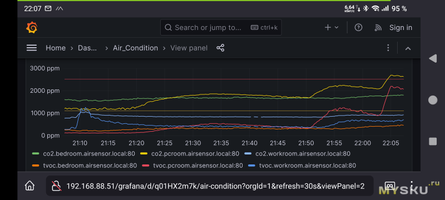The height and width of the screenshot is (200, 445).
Task: Open the Air_Condition breadcrumb
Action: [135, 48]
